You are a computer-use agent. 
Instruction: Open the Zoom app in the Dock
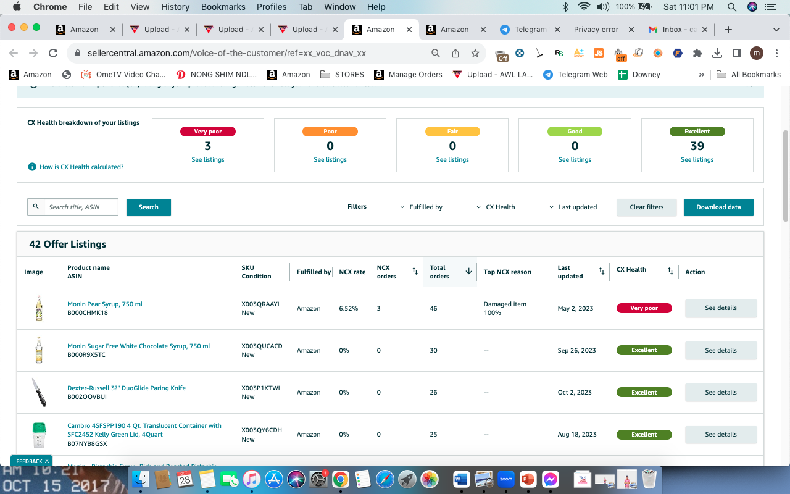coord(506,479)
